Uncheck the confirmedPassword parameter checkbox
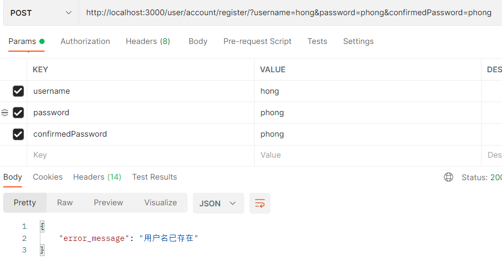 pos(18,134)
